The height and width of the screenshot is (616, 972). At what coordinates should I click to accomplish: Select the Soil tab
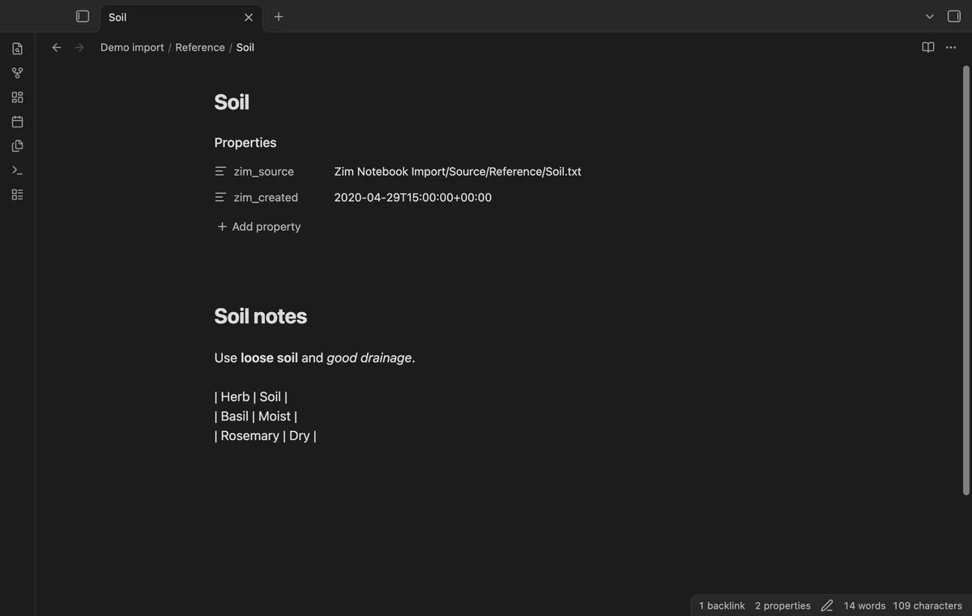coord(179,17)
